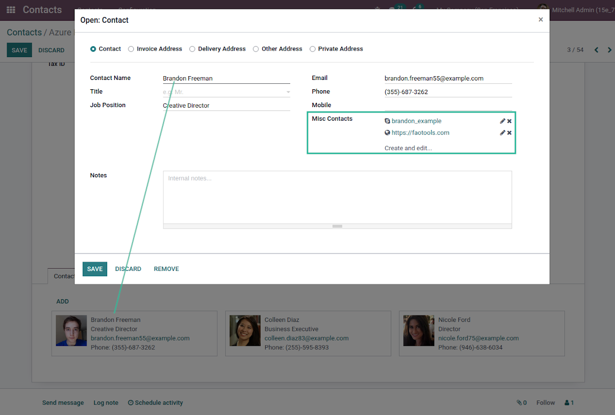Edit the https://faotools.com entry with pencil icon
This screenshot has width=615, height=415.
coord(502,133)
